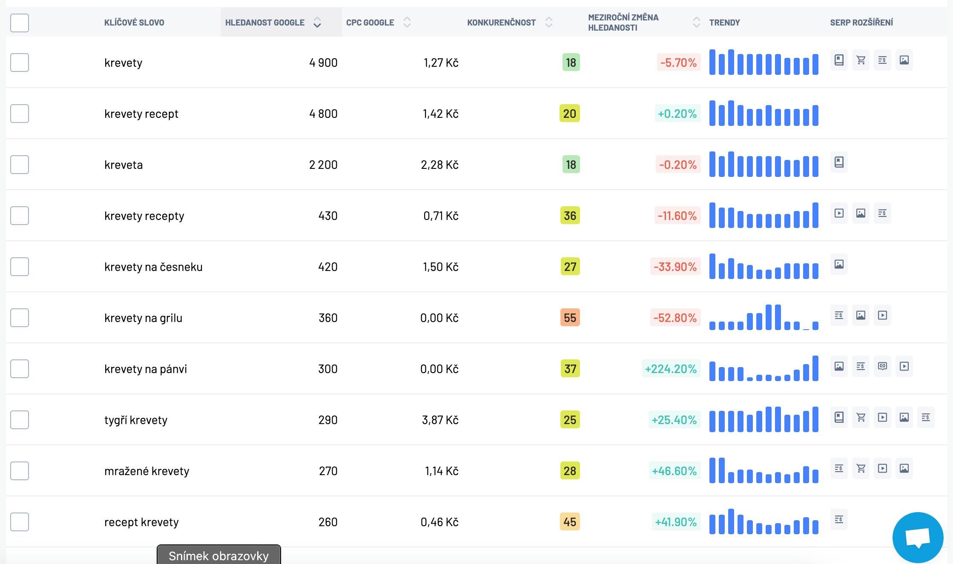Click the video icon in mražené krevety row

[882, 468]
